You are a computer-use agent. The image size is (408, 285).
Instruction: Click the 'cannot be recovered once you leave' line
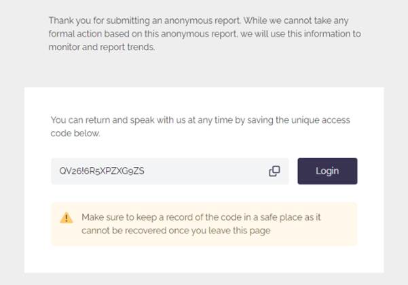(x=176, y=231)
